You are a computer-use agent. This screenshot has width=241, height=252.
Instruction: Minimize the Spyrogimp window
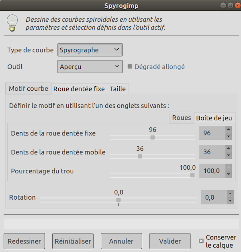(223, 6)
